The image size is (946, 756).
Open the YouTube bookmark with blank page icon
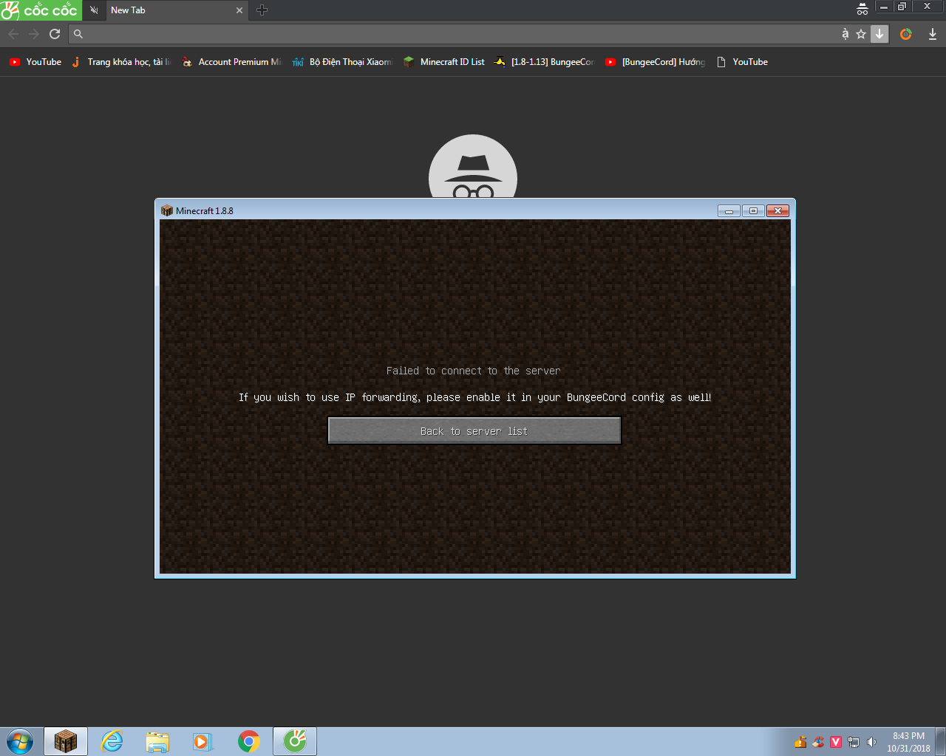click(743, 62)
